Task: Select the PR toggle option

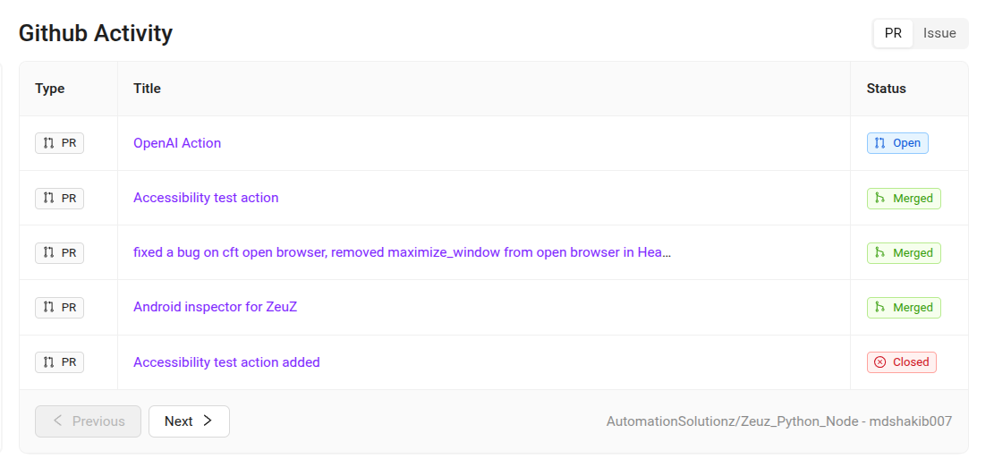Action: (x=893, y=34)
